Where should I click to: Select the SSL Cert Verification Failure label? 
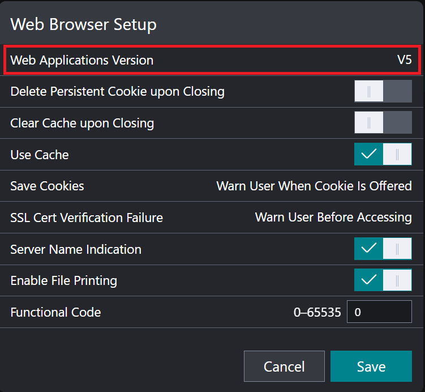pos(87,218)
